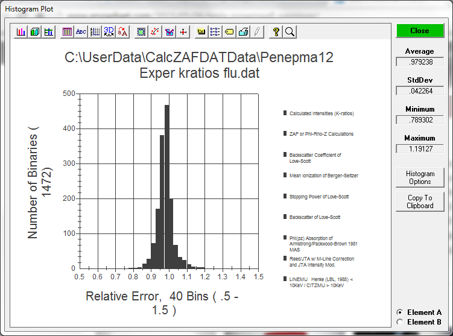Open the data grid table icon
This screenshot has height=336, width=453.
(67, 31)
